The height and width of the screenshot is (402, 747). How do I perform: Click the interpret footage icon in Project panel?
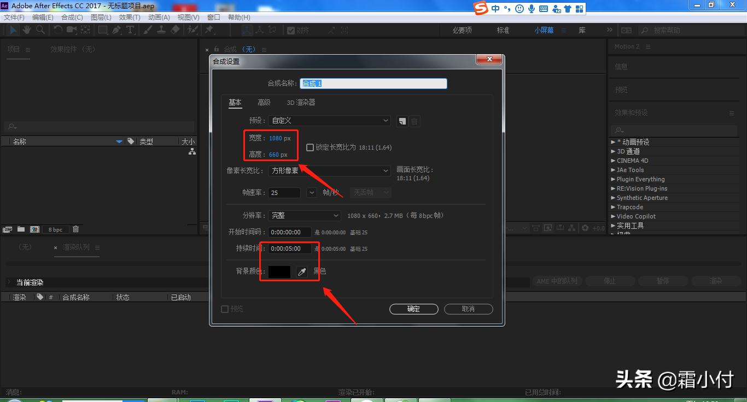pos(8,229)
